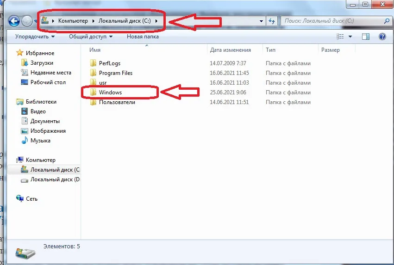Open recent pages dropdown beside Forward arrow
This screenshot has height=265, width=394.
pos(36,21)
